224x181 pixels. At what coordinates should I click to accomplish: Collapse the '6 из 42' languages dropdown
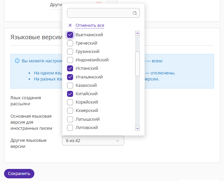click(x=93, y=141)
